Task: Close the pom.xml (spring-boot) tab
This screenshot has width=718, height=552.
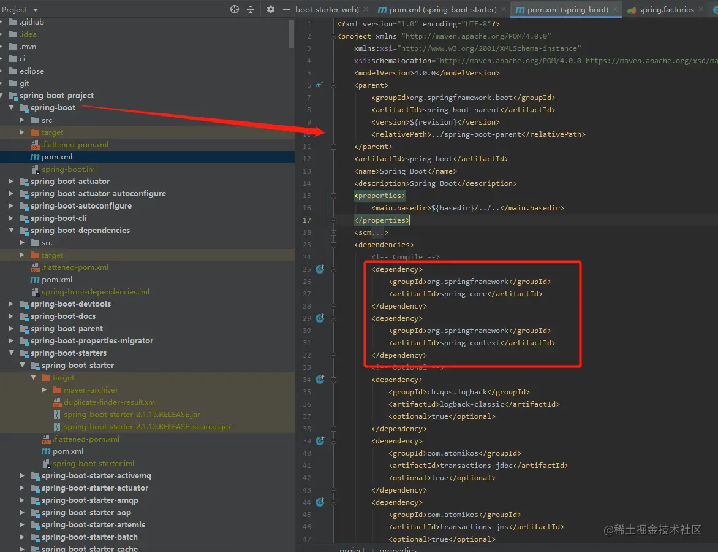Action: [616, 10]
